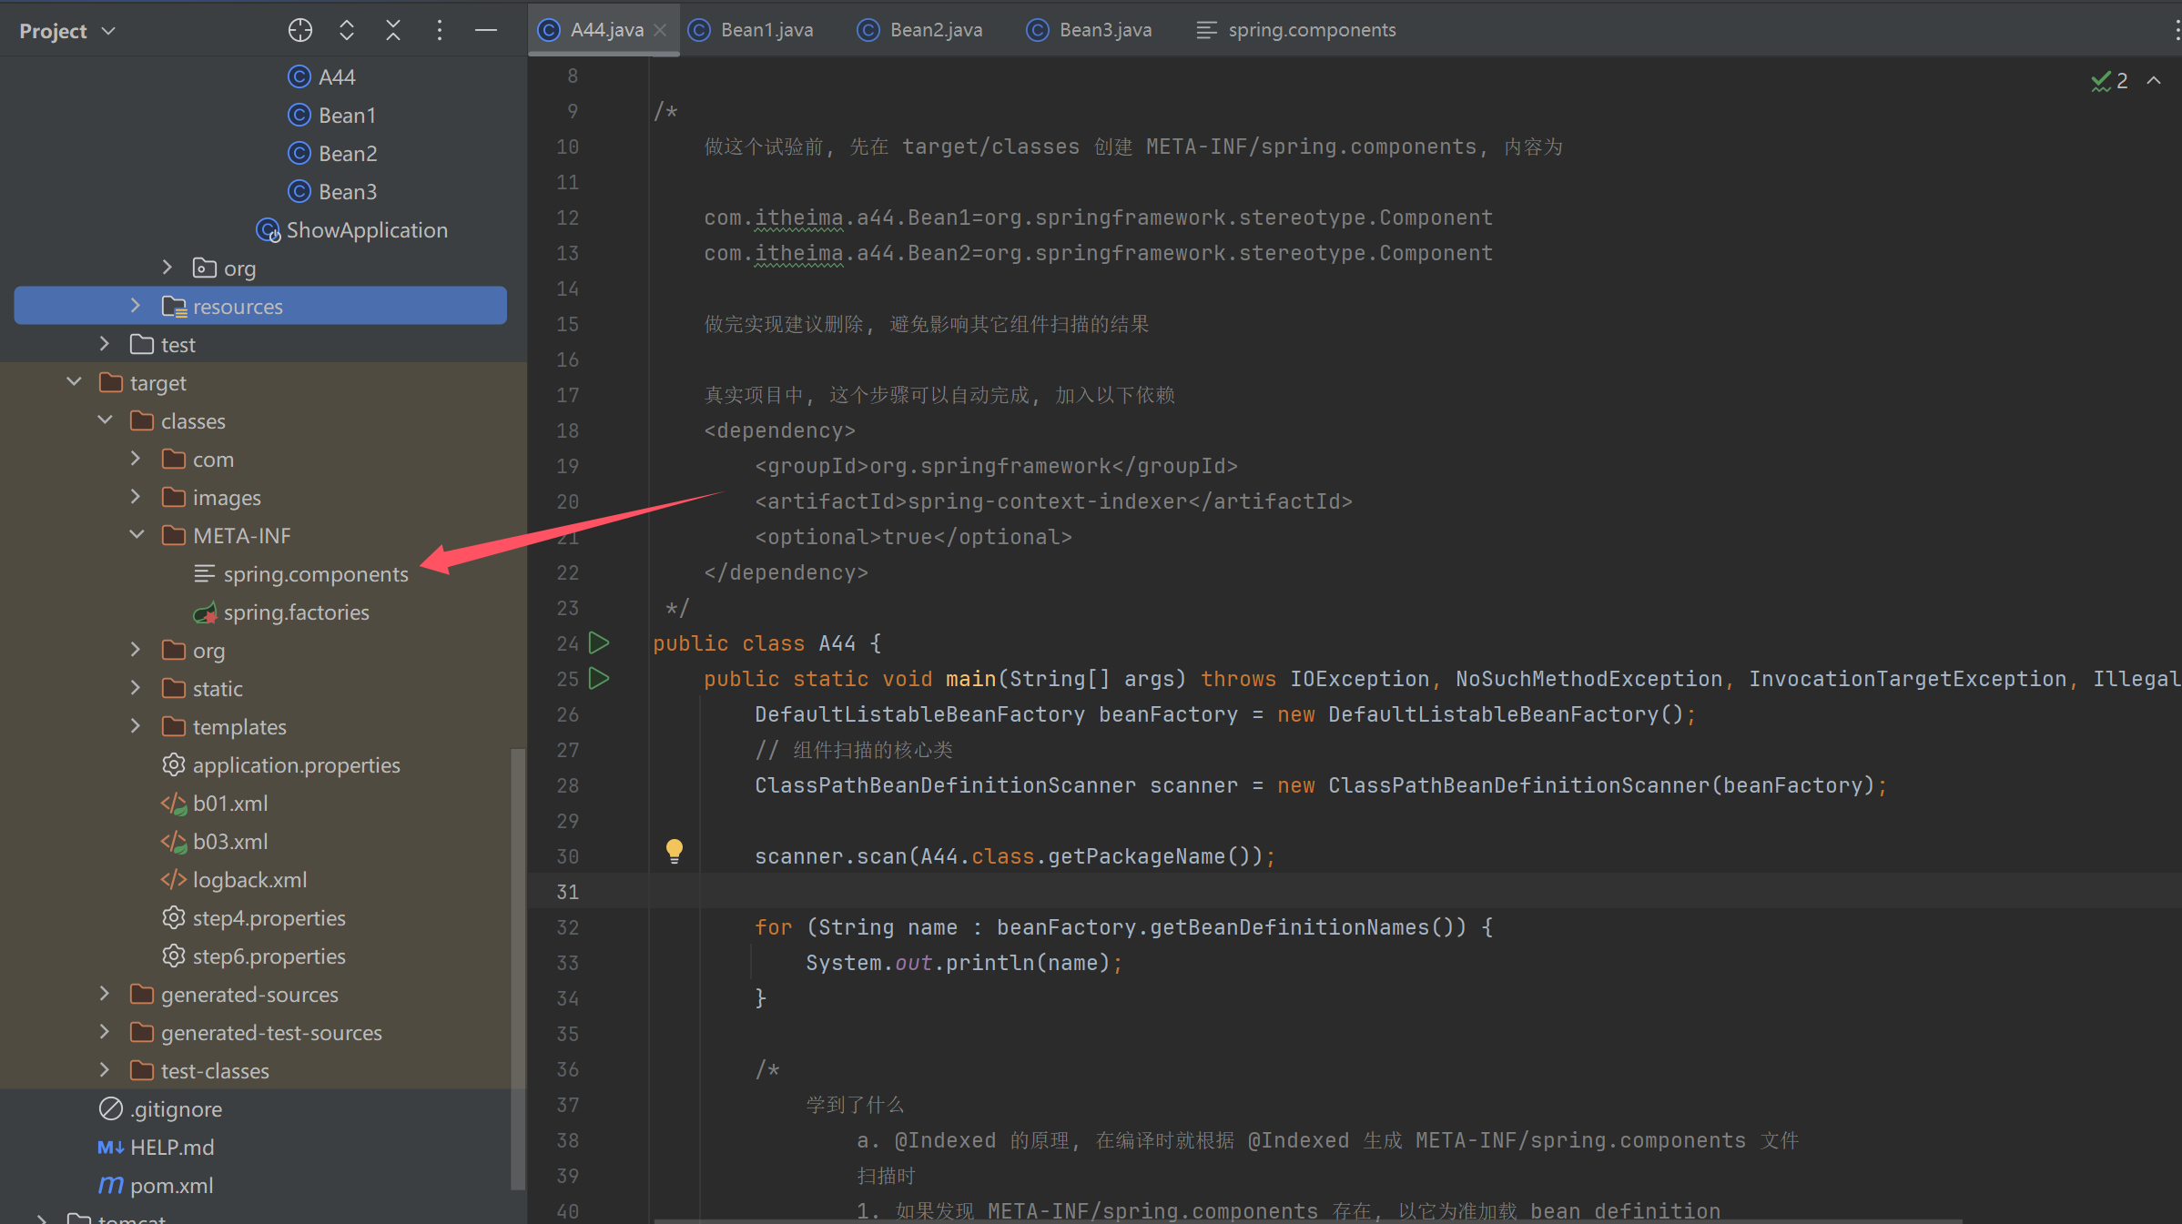Toggle the Project panel visibility
The image size is (2182, 1224).
(x=485, y=30)
